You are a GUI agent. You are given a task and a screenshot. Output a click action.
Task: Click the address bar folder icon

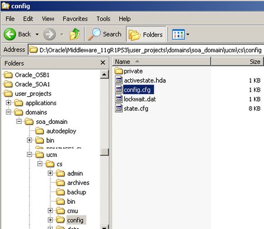(33, 50)
